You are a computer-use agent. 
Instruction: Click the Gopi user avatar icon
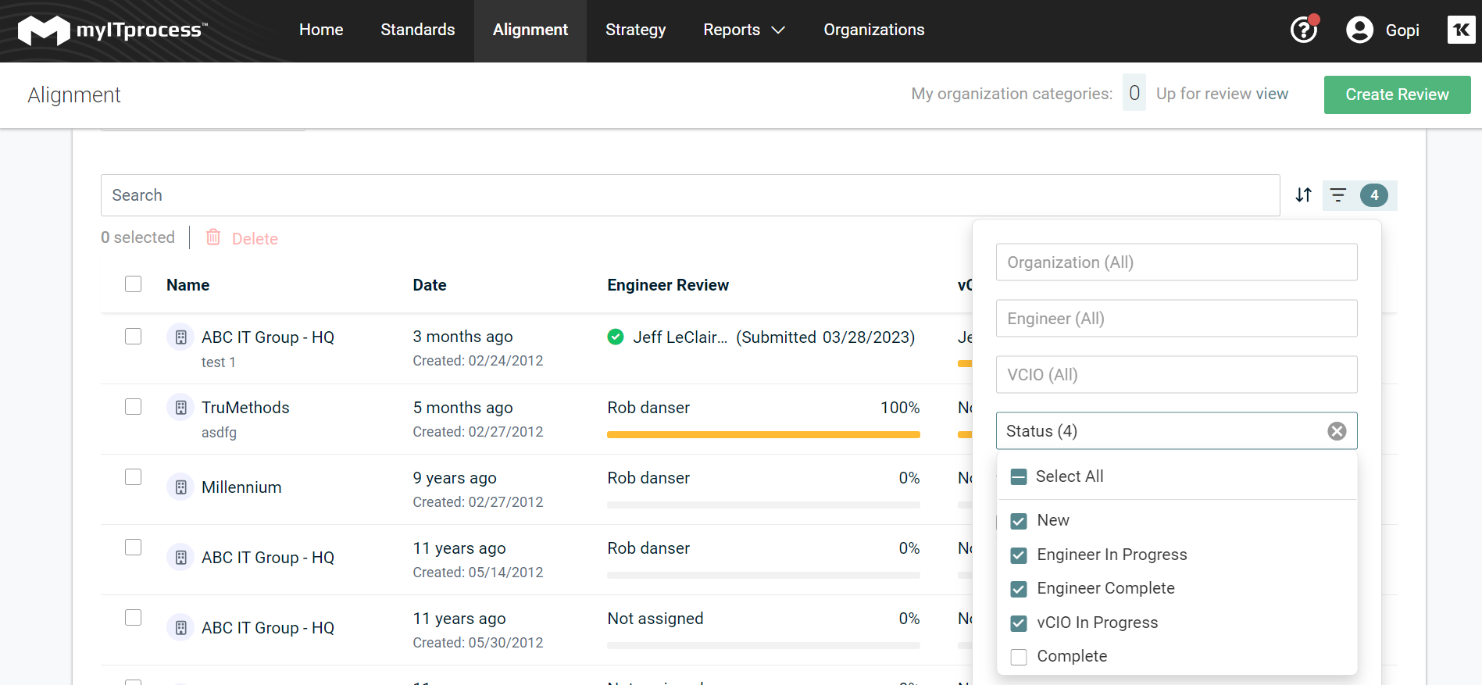pyautogui.click(x=1359, y=30)
